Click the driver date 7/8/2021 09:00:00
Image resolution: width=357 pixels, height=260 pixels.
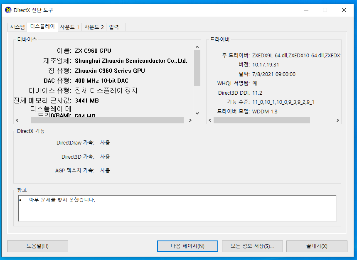pyautogui.click(x=273, y=74)
